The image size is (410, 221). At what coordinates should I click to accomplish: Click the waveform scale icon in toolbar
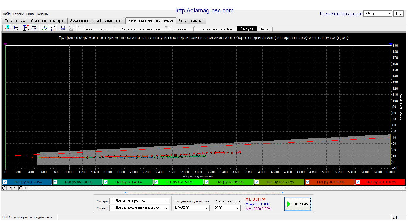point(7,28)
